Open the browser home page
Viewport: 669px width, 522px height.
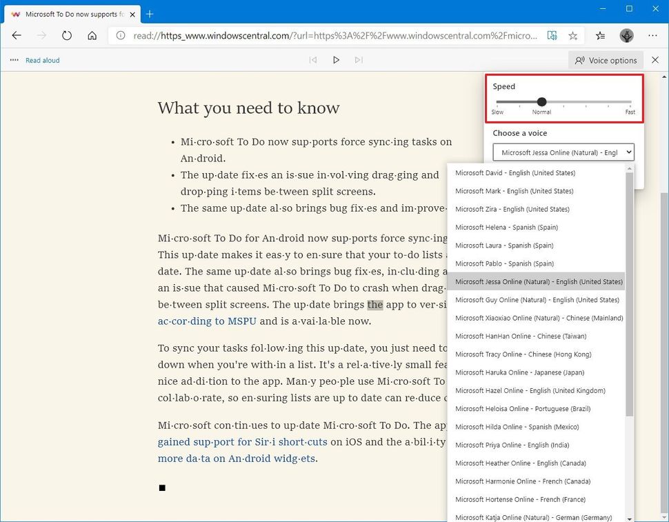pos(92,35)
